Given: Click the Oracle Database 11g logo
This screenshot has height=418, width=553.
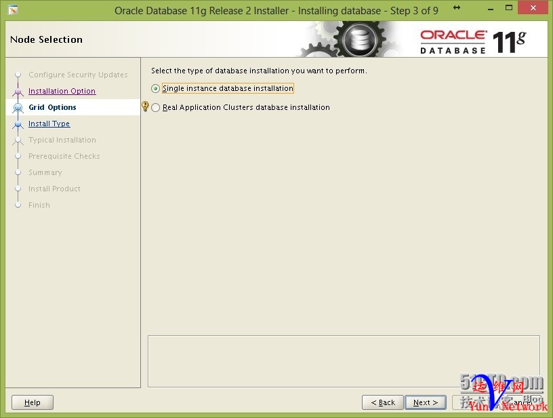Looking at the screenshot, I should 472,42.
